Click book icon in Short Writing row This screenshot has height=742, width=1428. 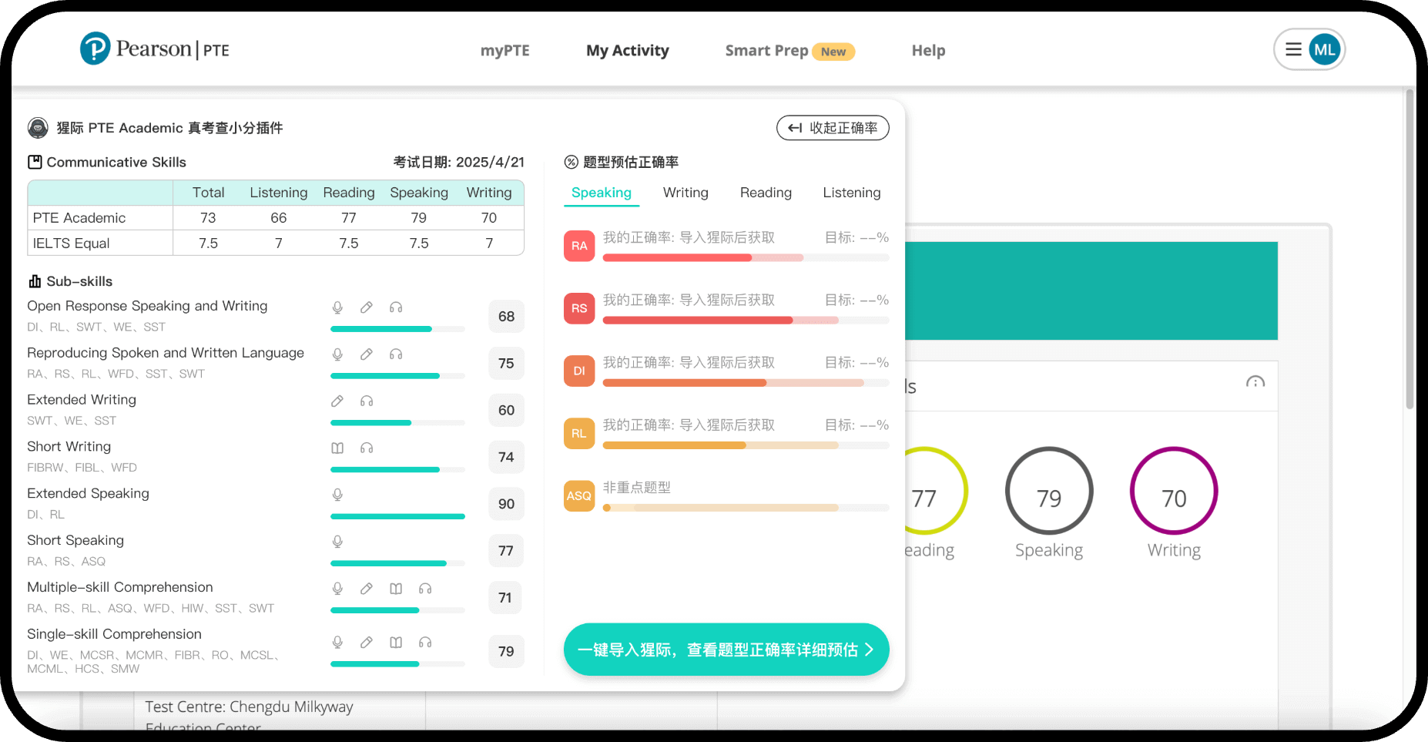[337, 448]
